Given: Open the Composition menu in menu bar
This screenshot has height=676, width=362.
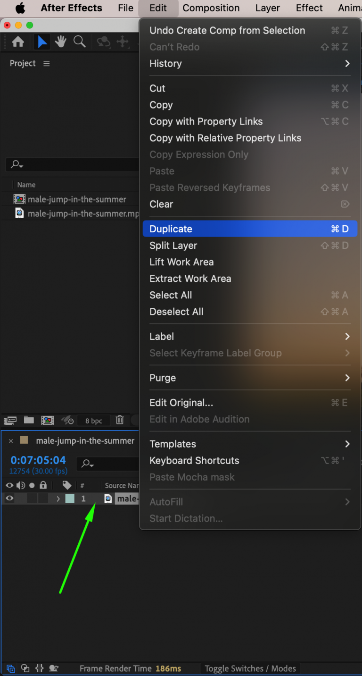Looking at the screenshot, I should pyautogui.click(x=211, y=8).
